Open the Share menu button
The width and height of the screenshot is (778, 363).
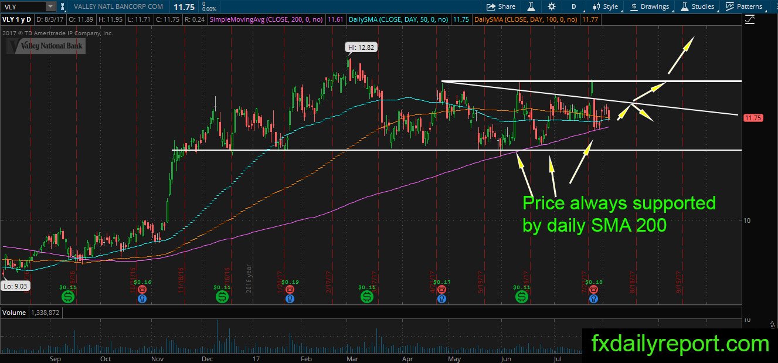[501, 6]
